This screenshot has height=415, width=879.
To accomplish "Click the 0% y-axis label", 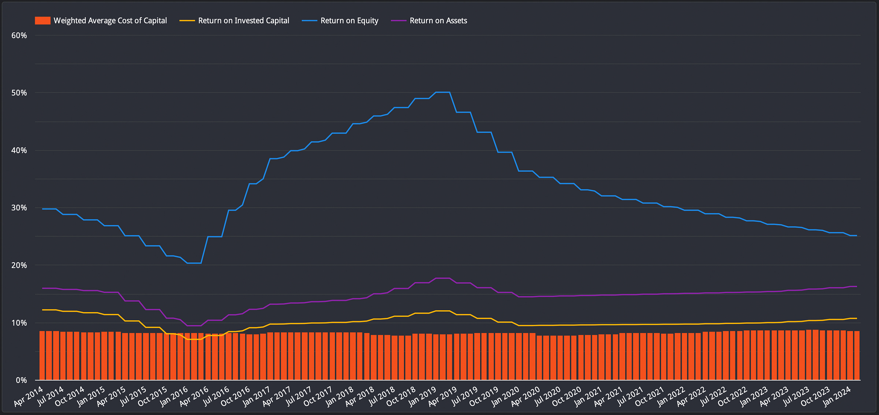I will coord(21,380).
